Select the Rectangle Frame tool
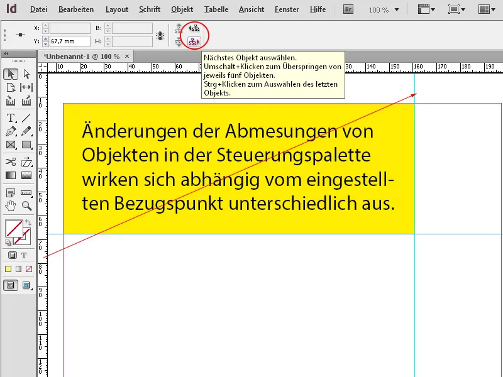503x377 pixels. [x=11, y=145]
